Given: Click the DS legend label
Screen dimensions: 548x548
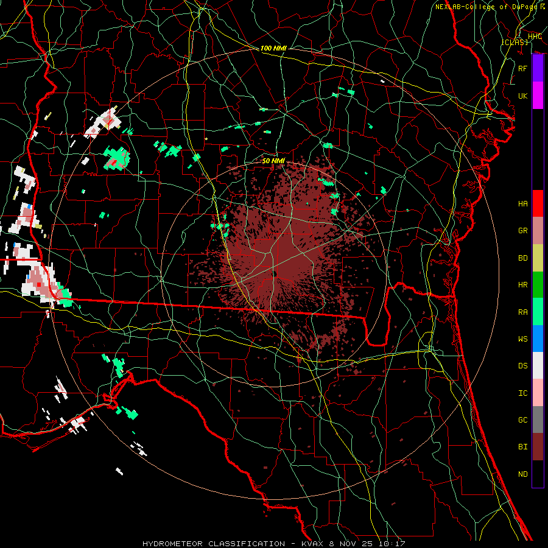Looking at the screenshot, I should coord(522,366).
